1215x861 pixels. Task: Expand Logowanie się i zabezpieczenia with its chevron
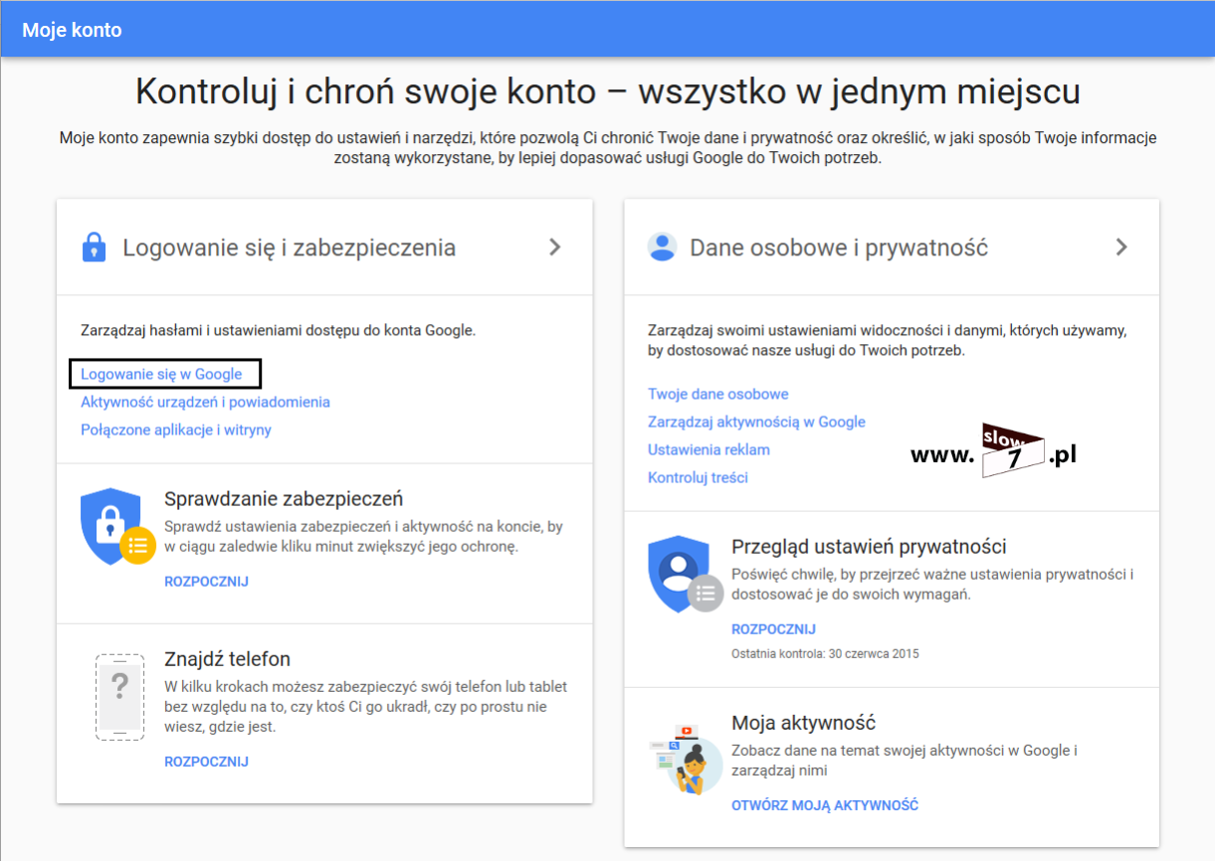click(x=555, y=248)
